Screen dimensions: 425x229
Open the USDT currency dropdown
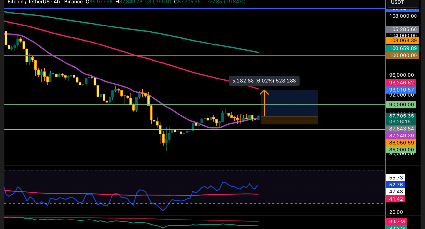403,3
